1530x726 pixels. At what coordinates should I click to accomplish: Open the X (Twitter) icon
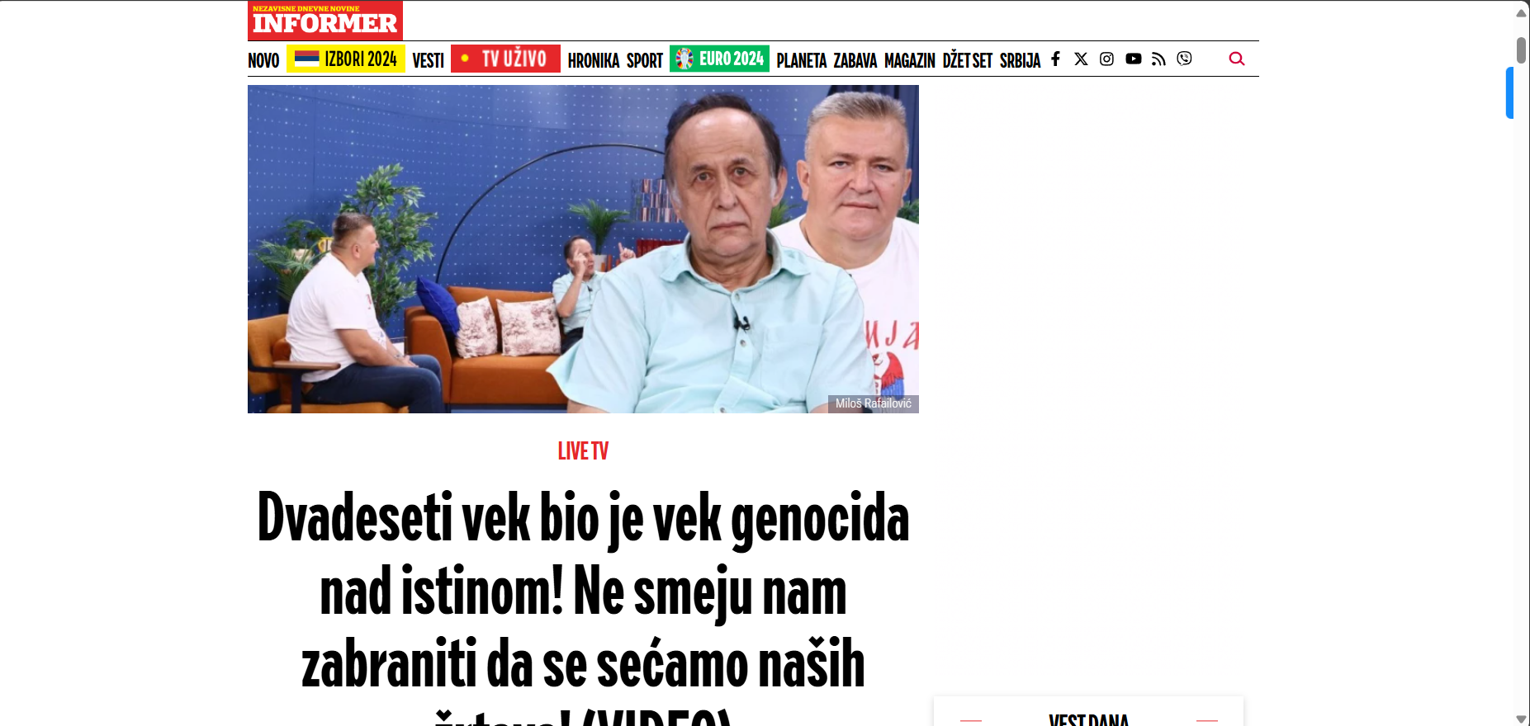pyautogui.click(x=1081, y=59)
